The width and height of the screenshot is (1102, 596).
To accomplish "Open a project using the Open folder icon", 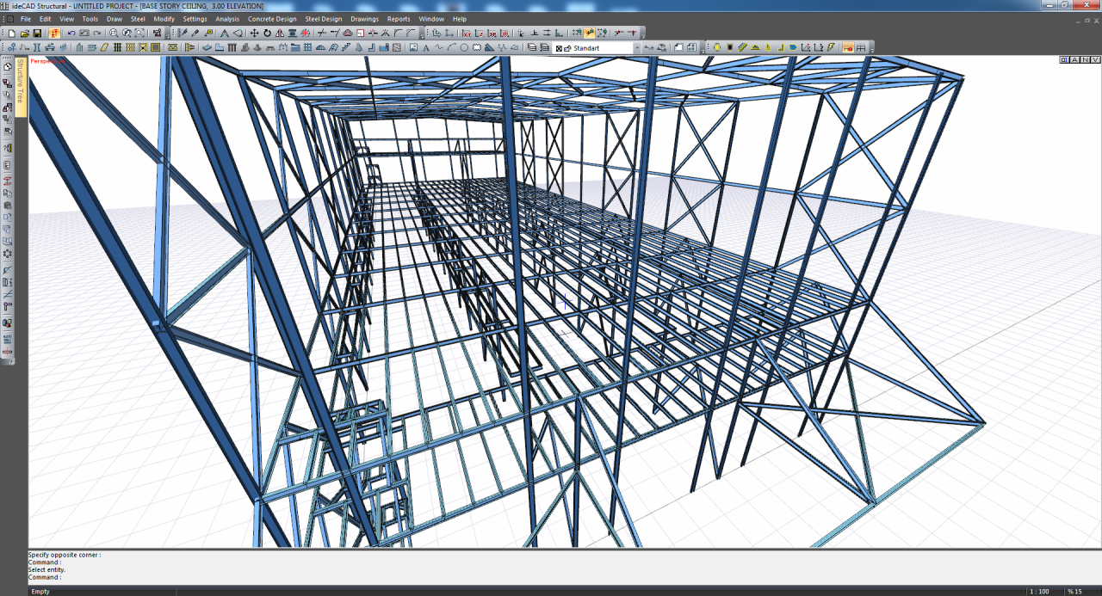I will pos(24,33).
